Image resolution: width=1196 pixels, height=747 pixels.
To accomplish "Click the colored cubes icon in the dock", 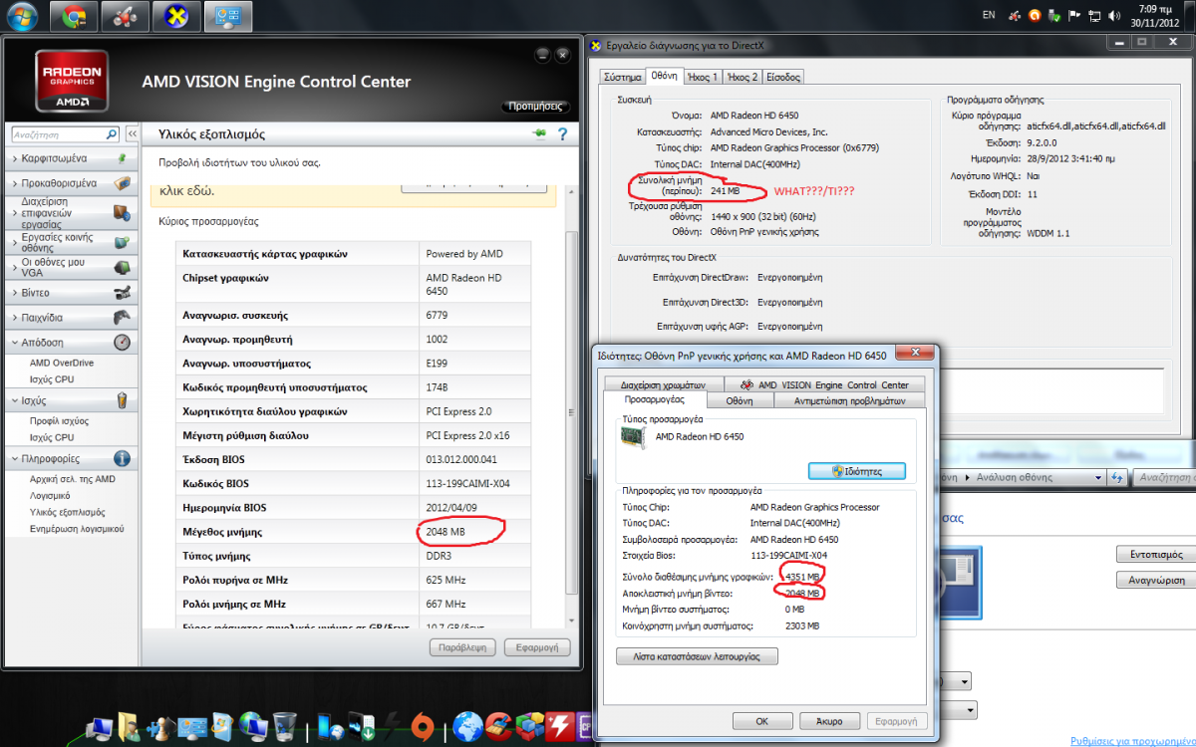I will tap(530, 725).
